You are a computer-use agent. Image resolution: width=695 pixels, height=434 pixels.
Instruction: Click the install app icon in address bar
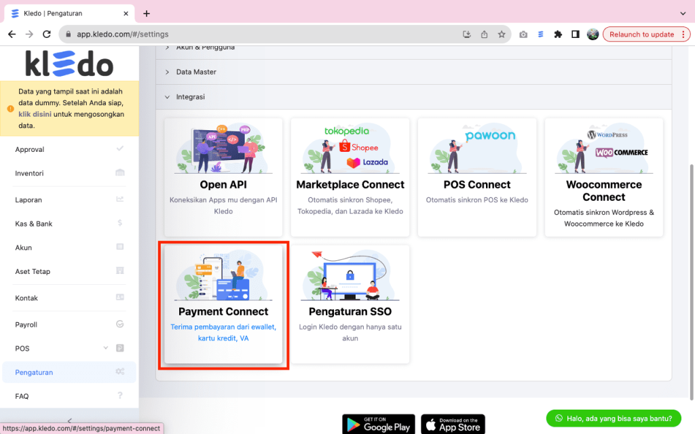pyautogui.click(x=467, y=34)
